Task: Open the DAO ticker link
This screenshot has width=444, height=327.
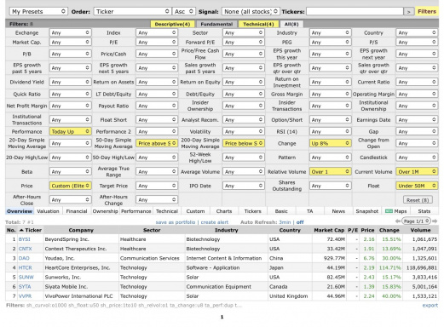Action: coord(24,258)
